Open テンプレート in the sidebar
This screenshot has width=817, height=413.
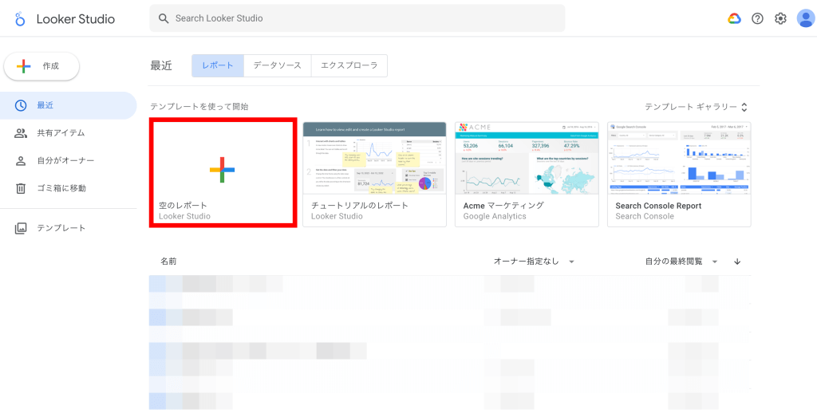click(69, 228)
